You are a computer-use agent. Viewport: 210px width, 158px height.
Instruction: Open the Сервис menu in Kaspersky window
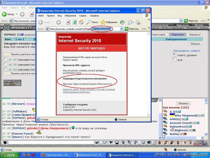point(83,16)
